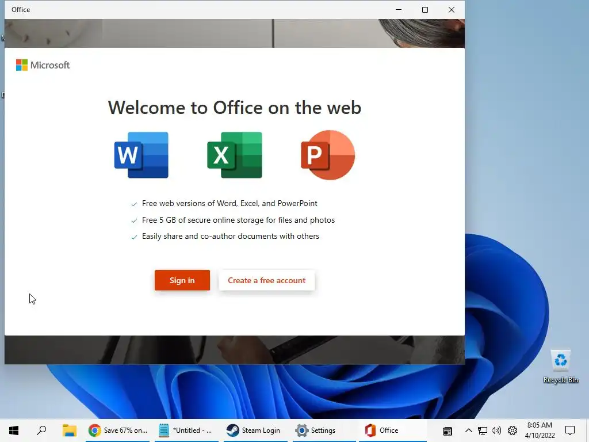
Task: Click 'Easily share and co-author documents' line
Action: (230, 236)
